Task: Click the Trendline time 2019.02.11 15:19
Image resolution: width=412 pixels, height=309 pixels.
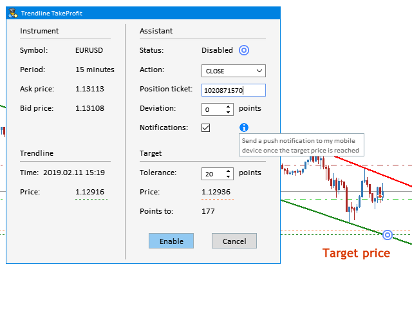Action: pyautogui.click(x=74, y=173)
